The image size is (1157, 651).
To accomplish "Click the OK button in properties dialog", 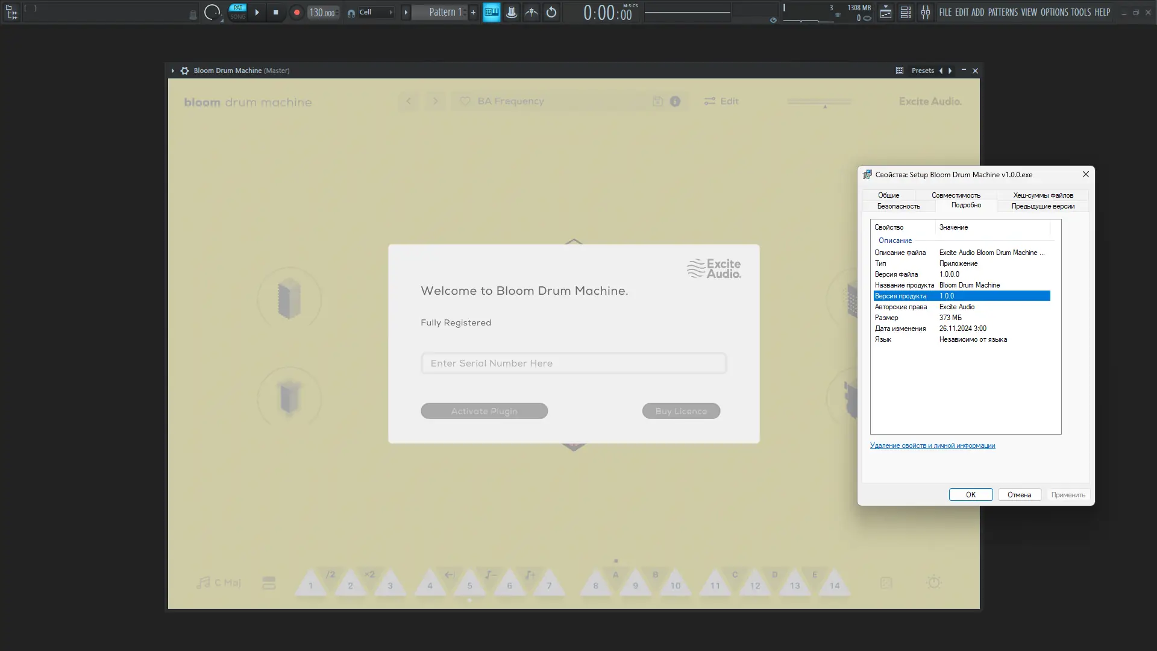I will 970,495.
